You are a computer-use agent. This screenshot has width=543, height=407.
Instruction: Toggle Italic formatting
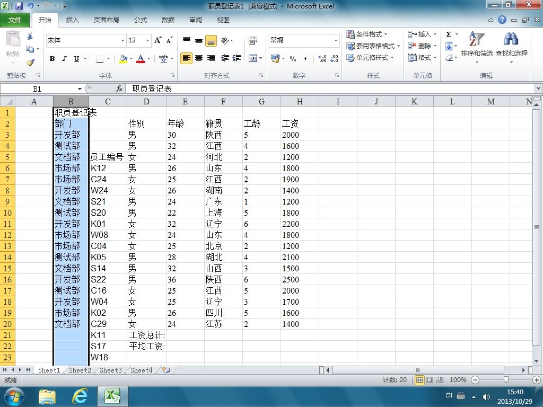[x=64, y=59]
